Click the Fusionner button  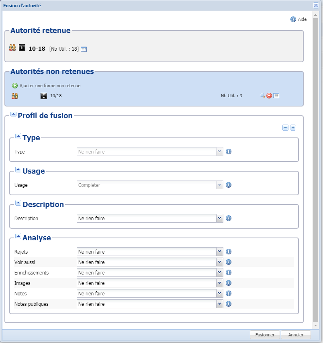tap(265, 335)
